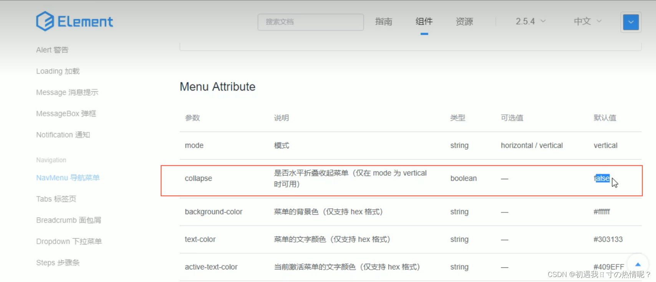Go to Loading 加载 in sidebar

click(58, 71)
